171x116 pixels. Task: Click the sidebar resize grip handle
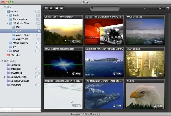(x=40, y=110)
